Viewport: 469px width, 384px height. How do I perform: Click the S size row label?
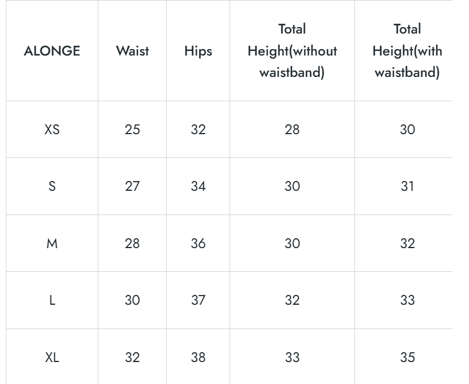[x=52, y=186]
